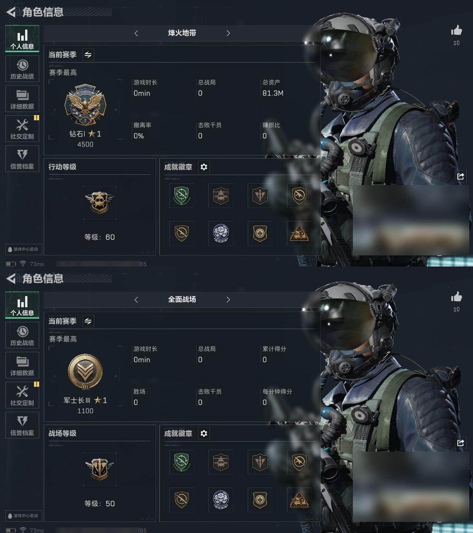This screenshot has width=473, height=533.
Task: Click the 军士长III rank medal
Action: coord(85,372)
